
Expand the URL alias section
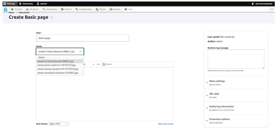pyautogui.click(x=236, y=95)
